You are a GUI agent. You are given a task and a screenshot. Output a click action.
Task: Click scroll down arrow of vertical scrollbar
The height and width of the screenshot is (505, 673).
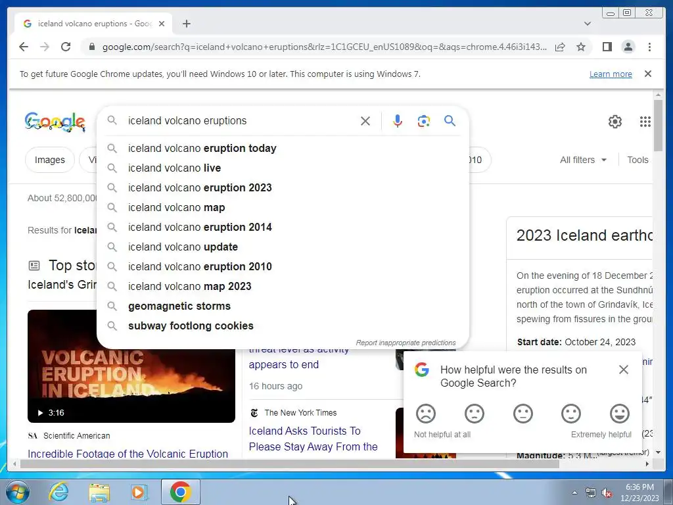click(658, 452)
